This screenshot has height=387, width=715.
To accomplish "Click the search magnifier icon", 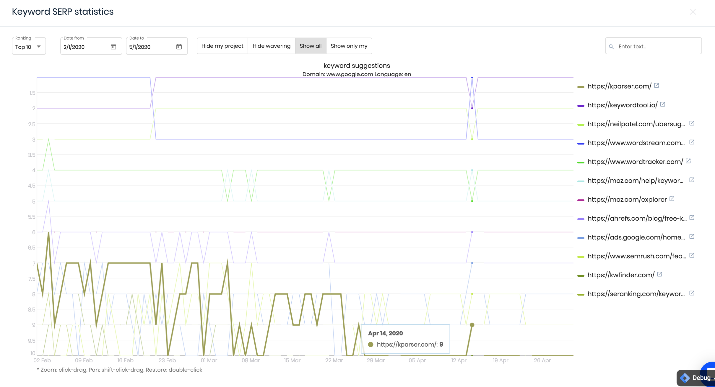I will click(x=612, y=47).
